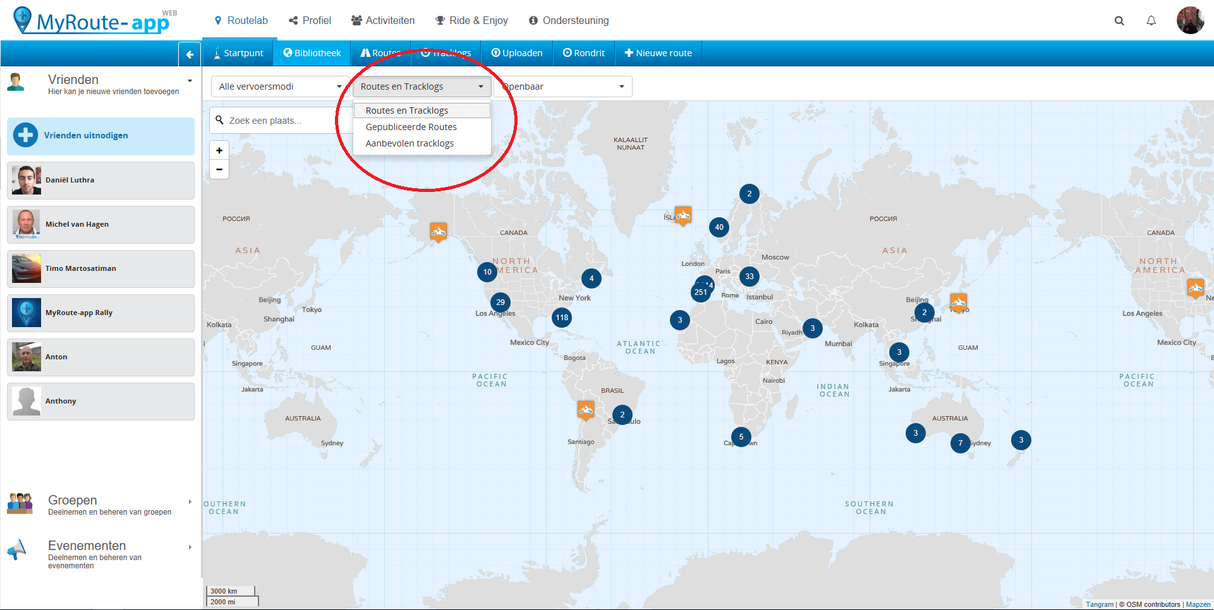Click cluster marker 7 near Sydney
The height and width of the screenshot is (610, 1214).
[961, 443]
